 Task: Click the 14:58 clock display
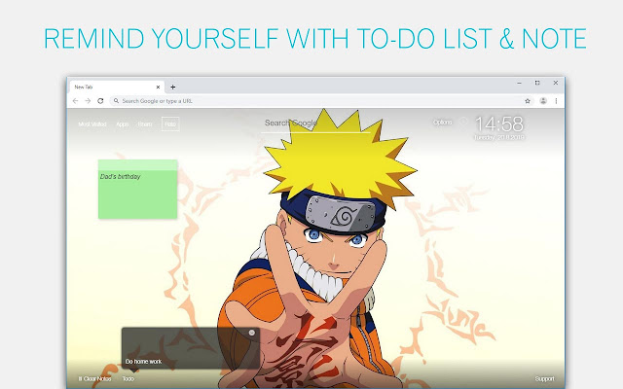coord(499,124)
